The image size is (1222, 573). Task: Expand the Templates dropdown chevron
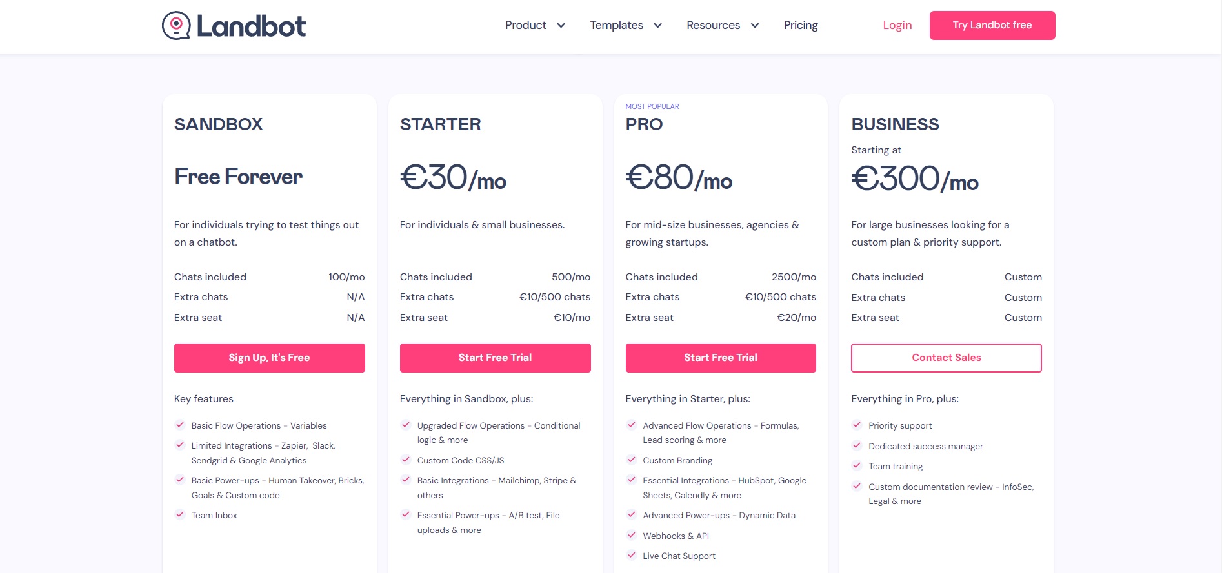(x=657, y=26)
